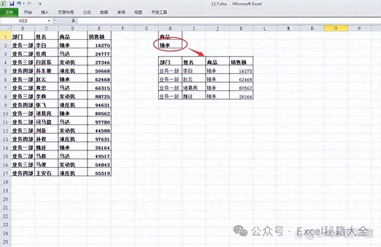
Task: Switch to the 插入 ribbon tab
Action: (x=45, y=12)
